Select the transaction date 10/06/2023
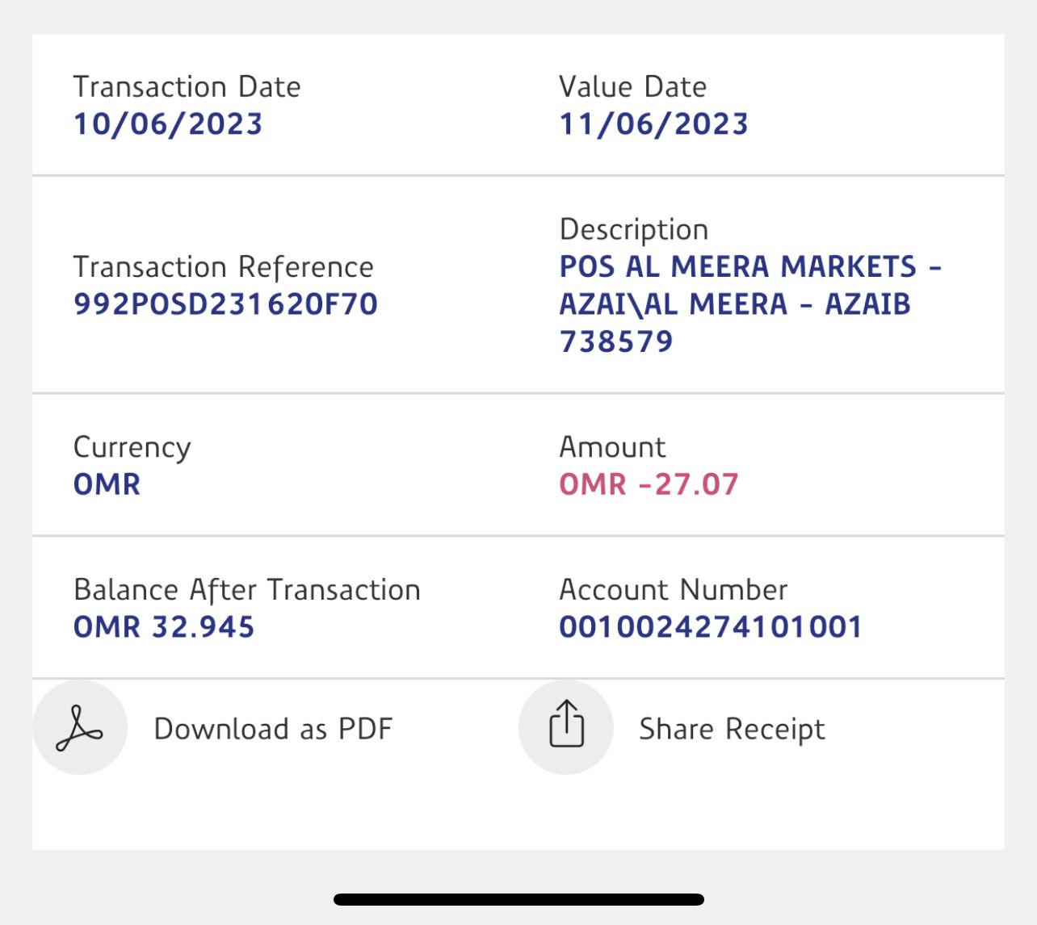1037x925 pixels. click(168, 124)
